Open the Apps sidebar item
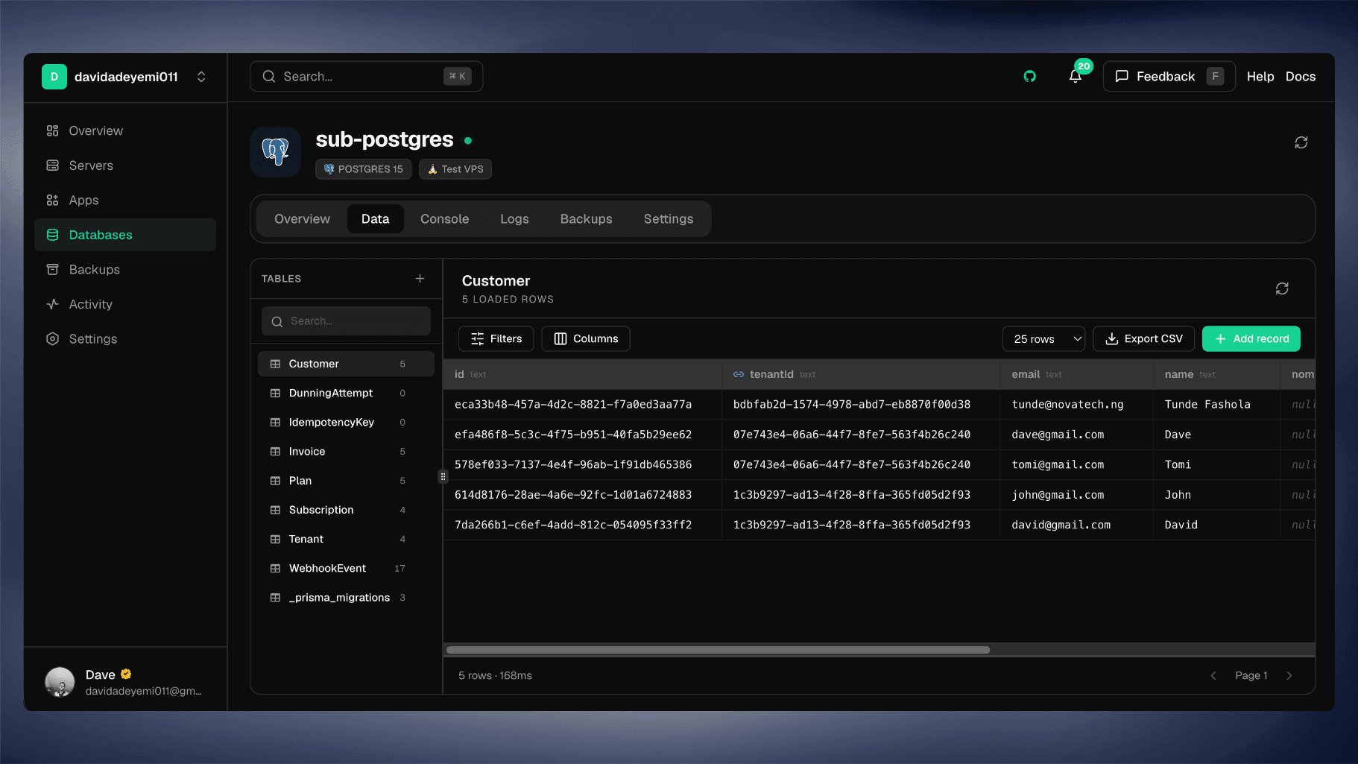Viewport: 1358px width, 764px height. [x=125, y=200]
